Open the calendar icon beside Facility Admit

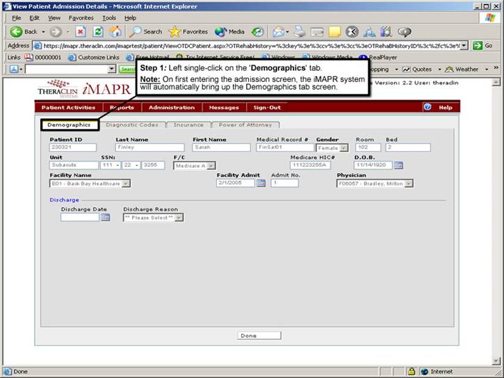(261, 183)
